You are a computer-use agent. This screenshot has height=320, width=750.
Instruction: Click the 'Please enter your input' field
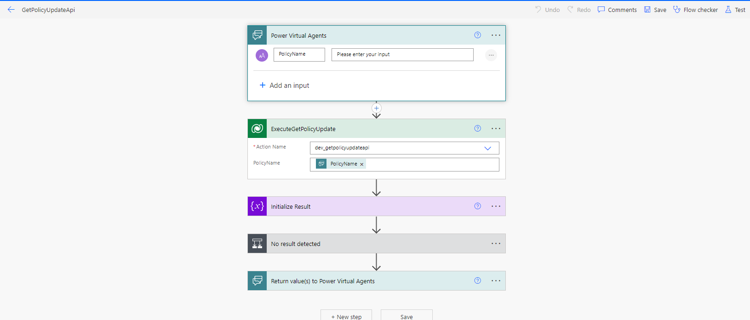402,55
